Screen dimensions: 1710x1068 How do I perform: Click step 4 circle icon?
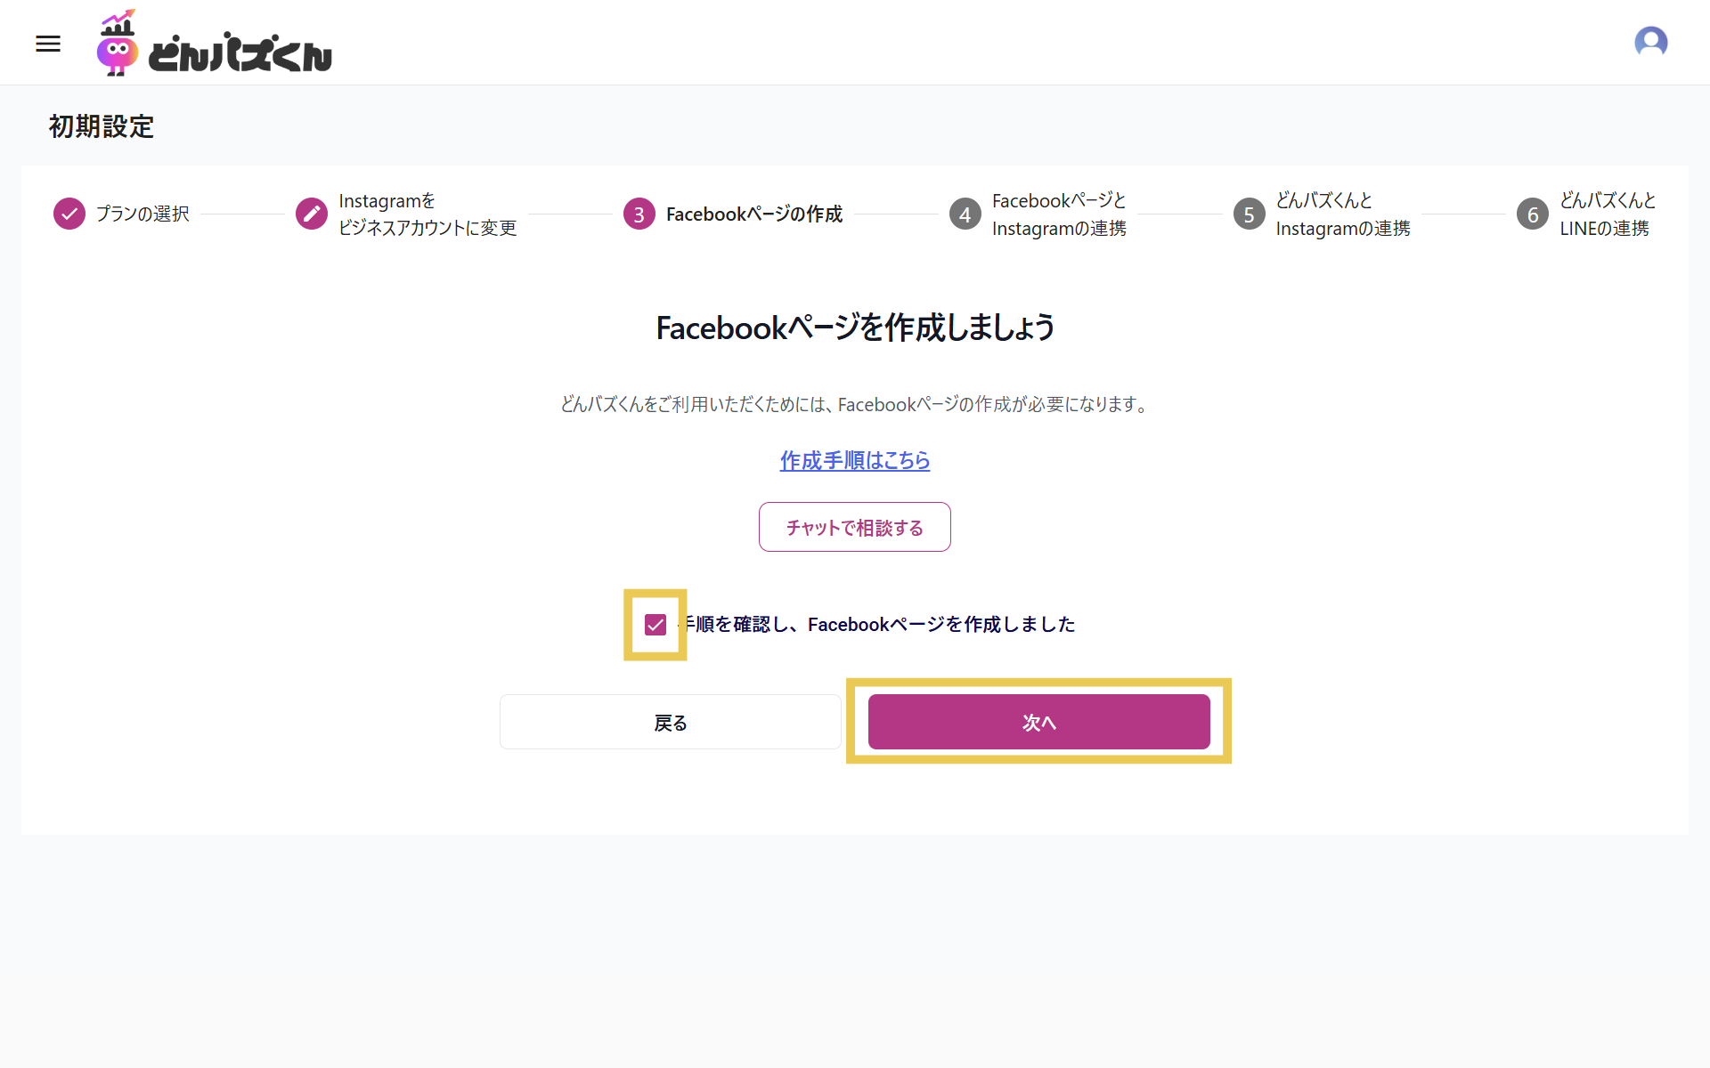pos(965,214)
